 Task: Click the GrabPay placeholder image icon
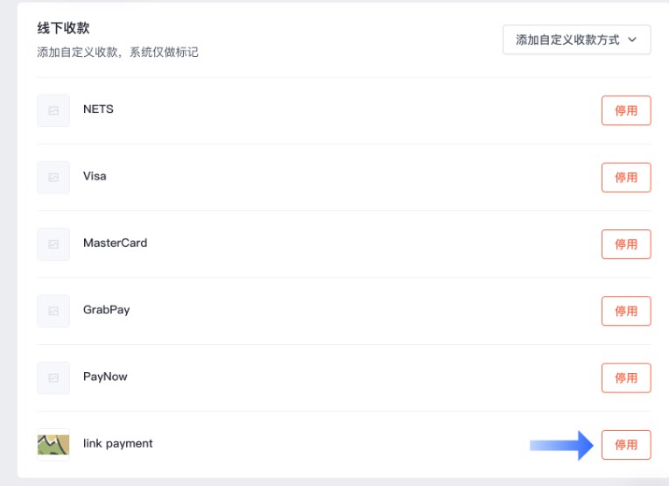(53, 311)
